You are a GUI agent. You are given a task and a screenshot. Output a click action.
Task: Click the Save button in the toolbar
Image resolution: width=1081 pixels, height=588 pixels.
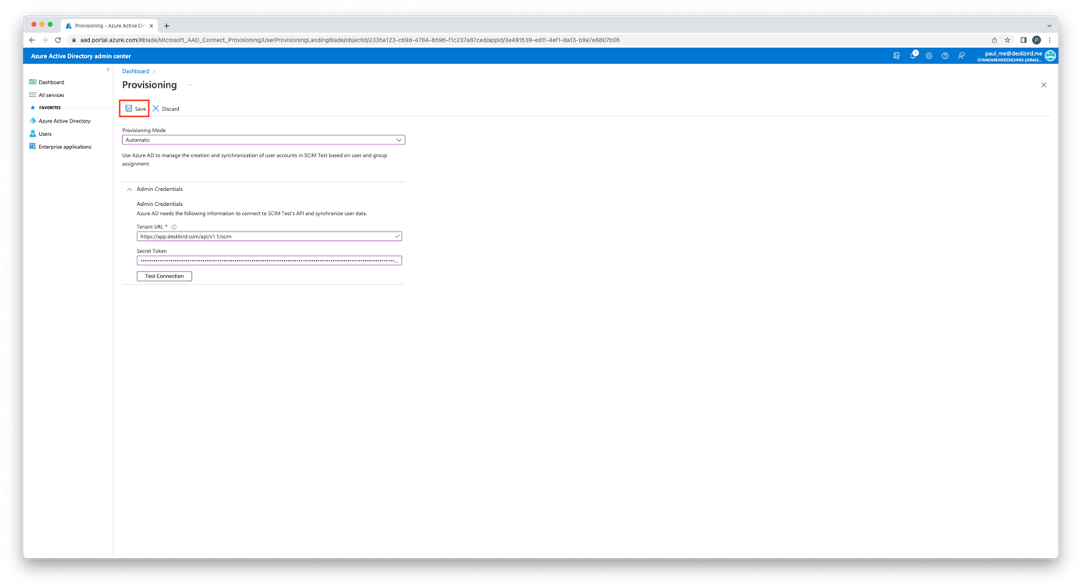click(x=135, y=109)
